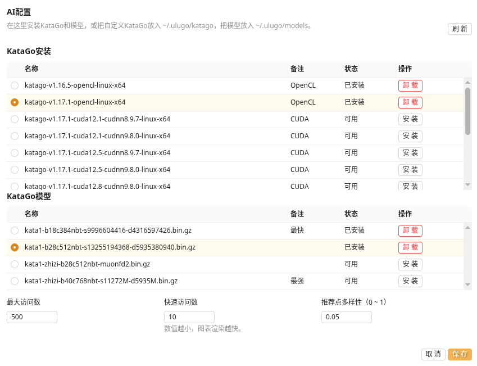
Task: Click katago-v1.17.1-cuda12.8-cudnn9.8.0-linux-x64 row name
Action: click(97, 186)
